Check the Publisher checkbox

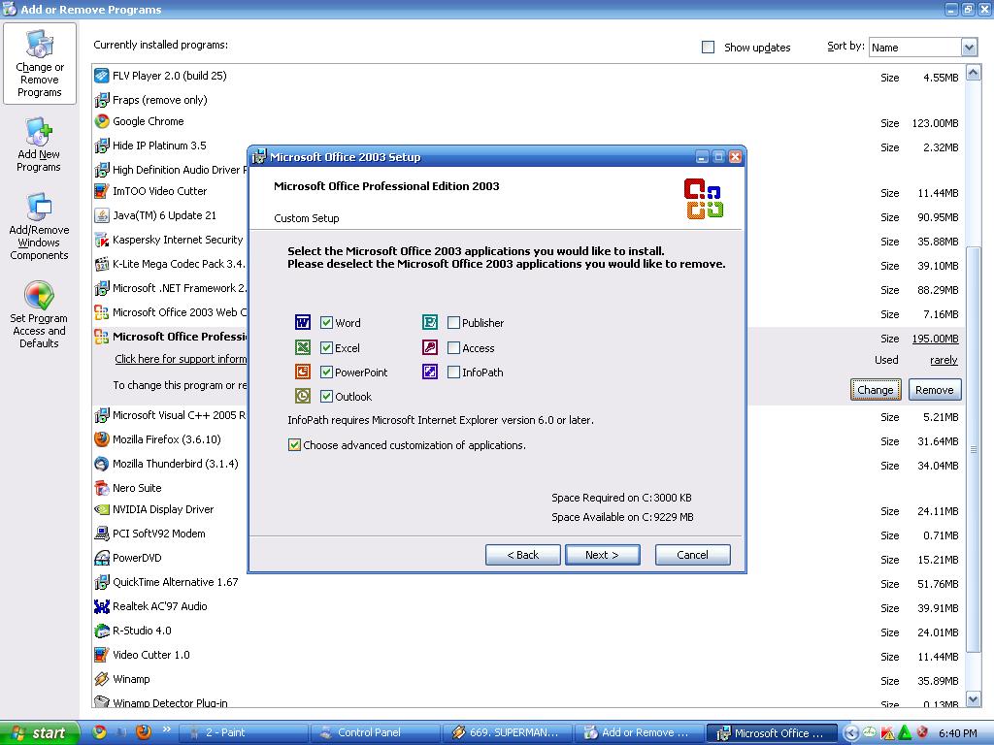tap(453, 322)
